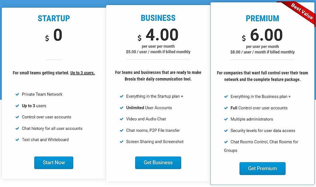The width and height of the screenshot is (316, 187).
Task: Click the BUSINESS plan heading
Action: (x=158, y=18)
